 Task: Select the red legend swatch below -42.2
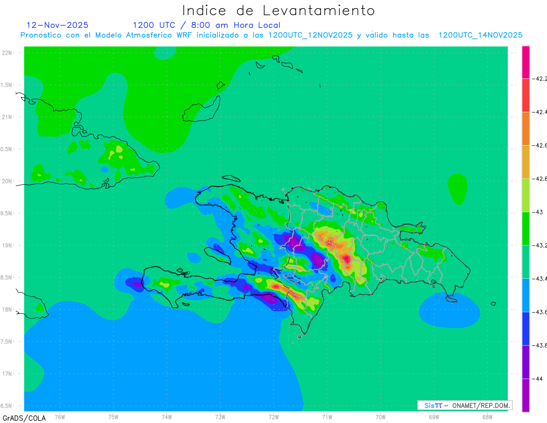click(x=526, y=95)
